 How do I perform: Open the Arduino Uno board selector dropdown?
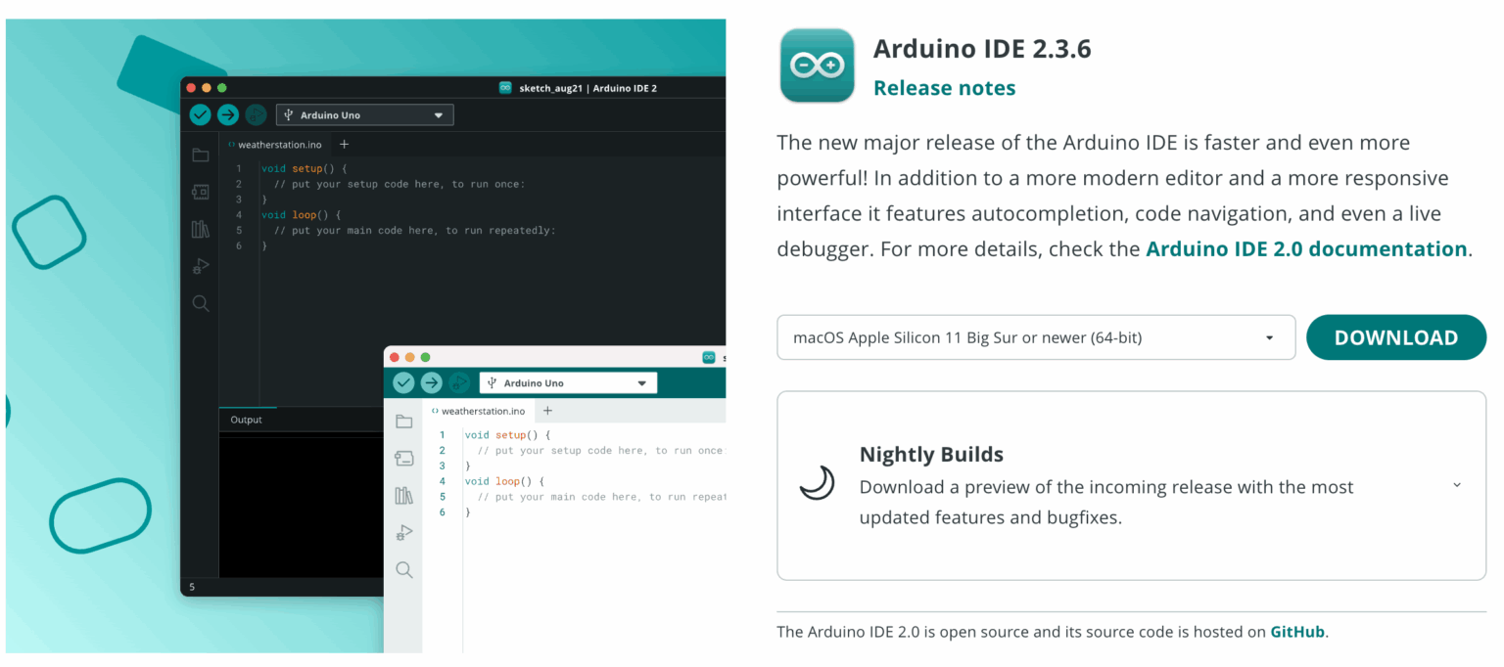(x=364, y=114)
